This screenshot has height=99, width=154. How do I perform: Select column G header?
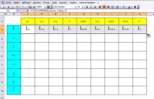pos(84,14)
